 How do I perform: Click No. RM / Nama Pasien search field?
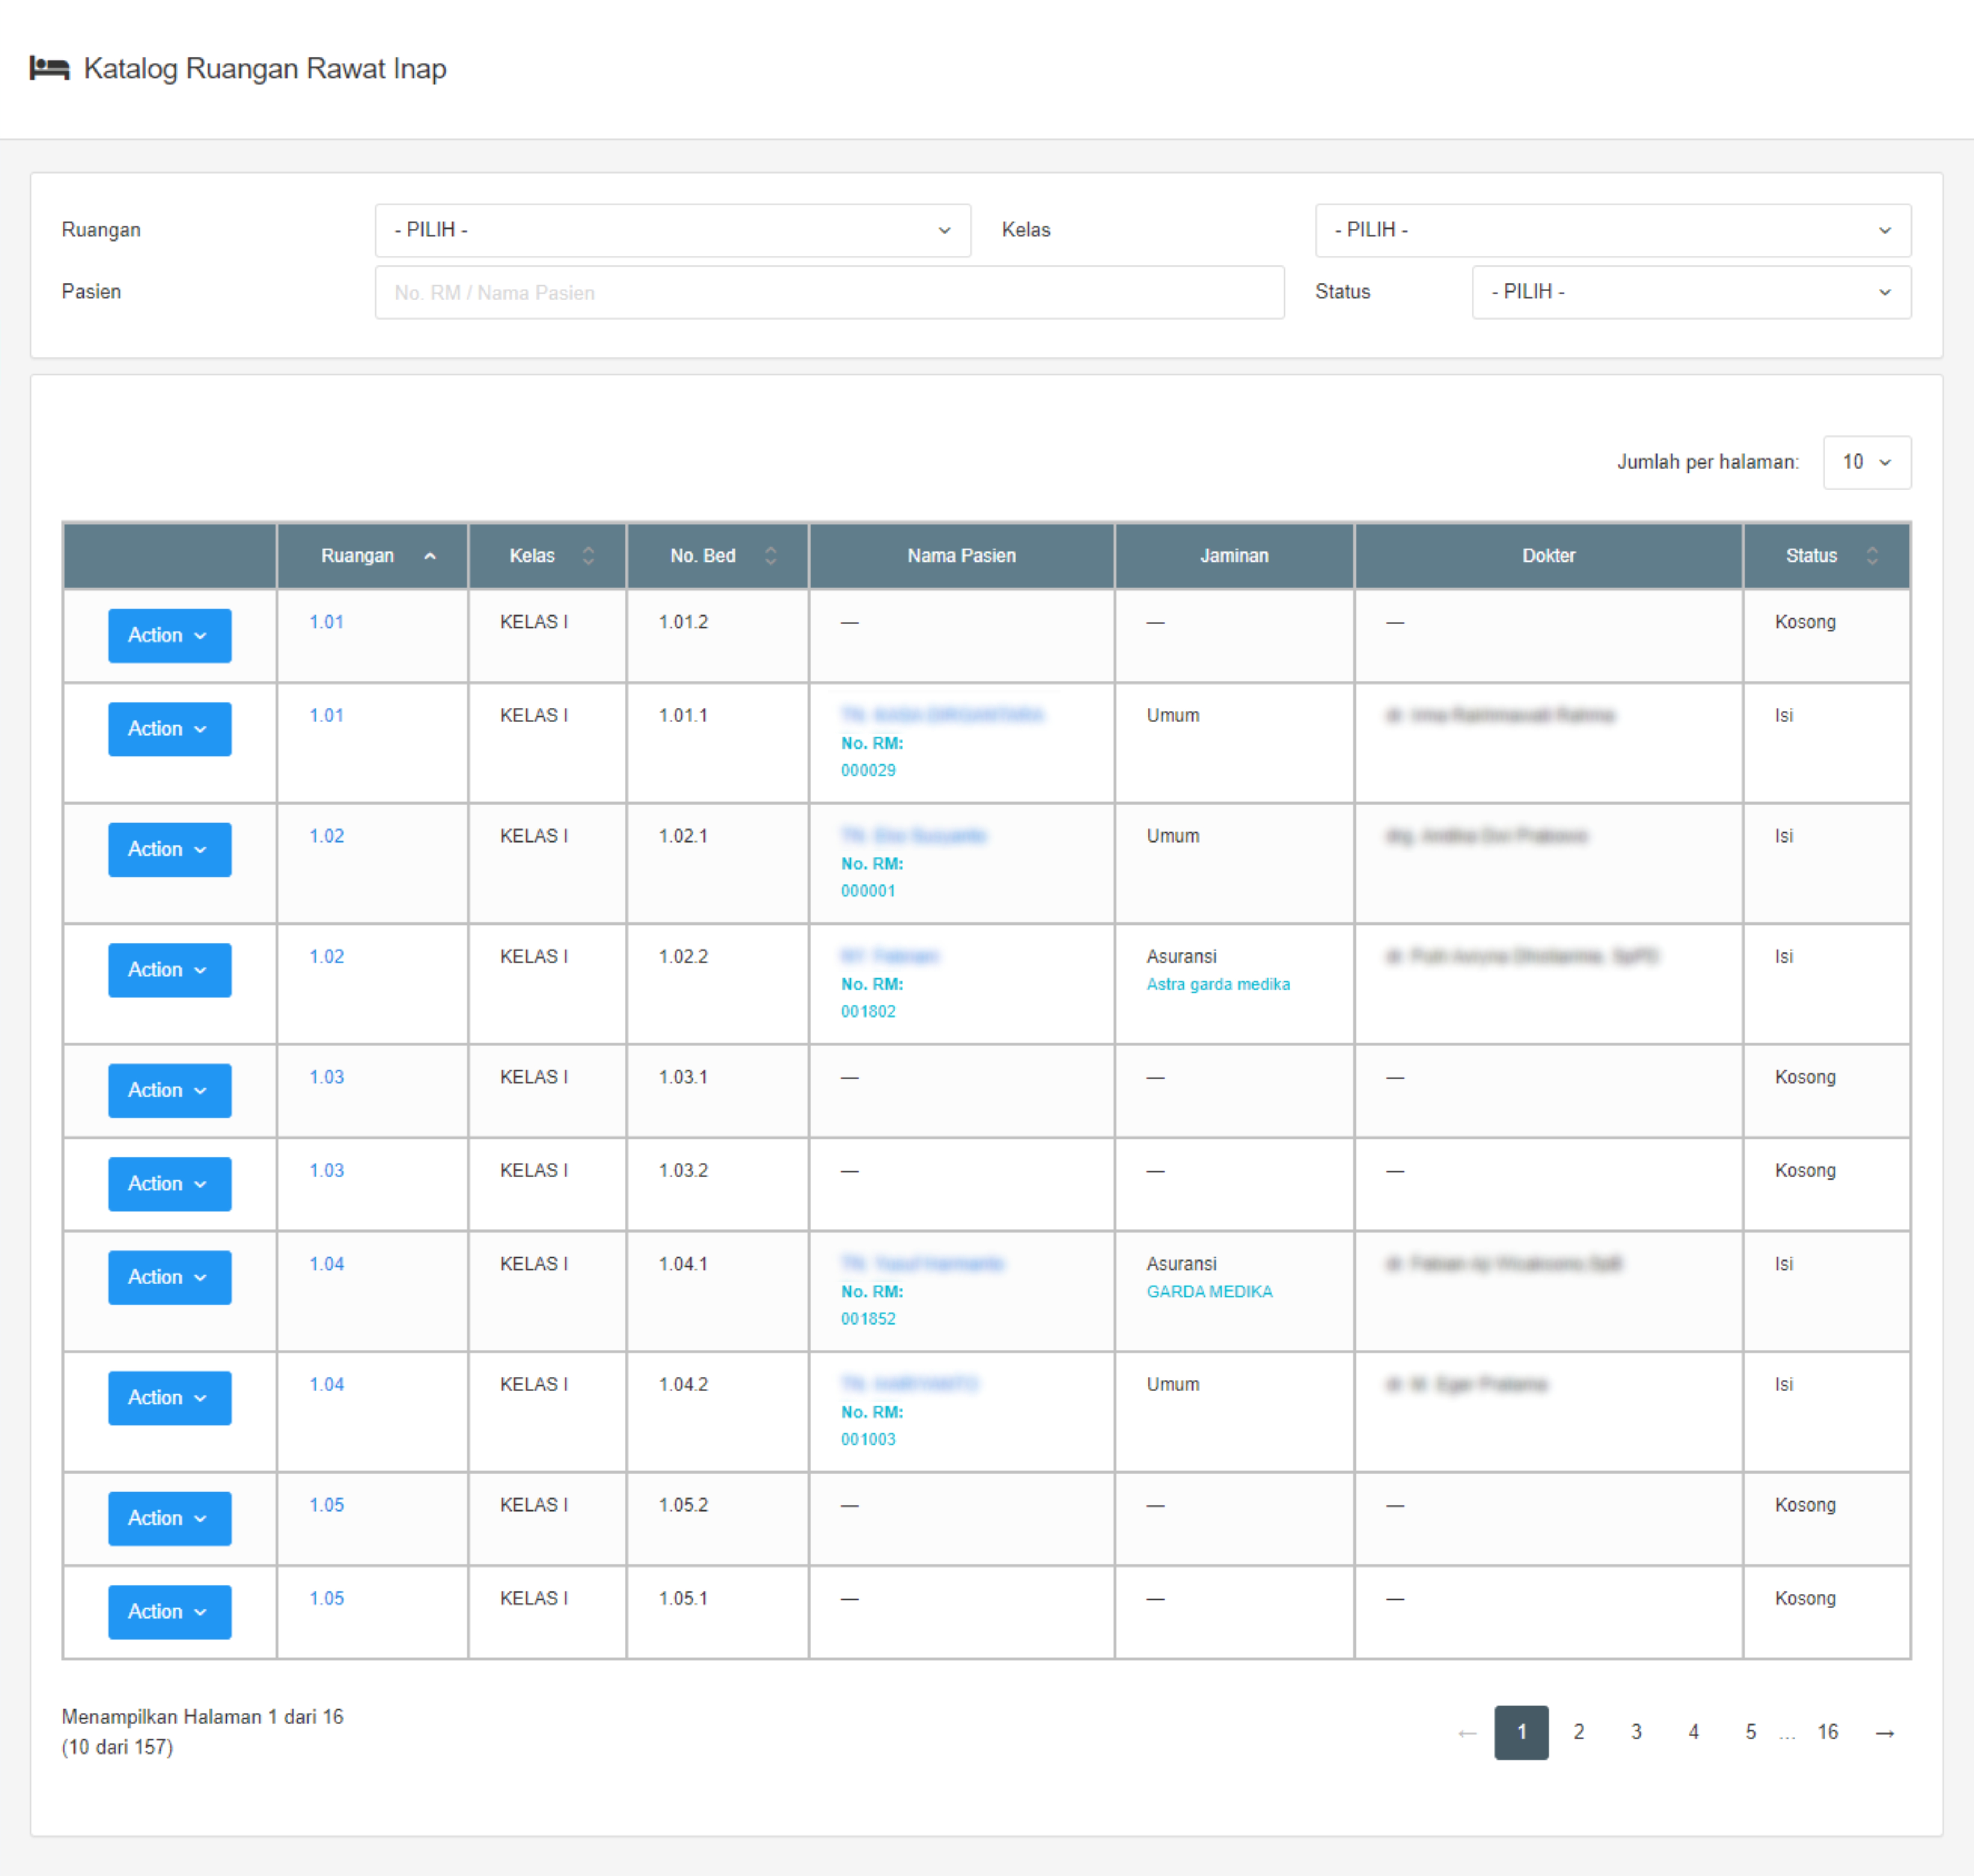[x=829, y=293]
